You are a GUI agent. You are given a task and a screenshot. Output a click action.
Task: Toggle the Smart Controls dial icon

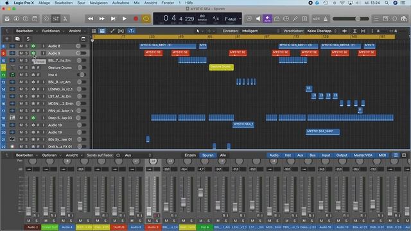(x=46, y=19)
